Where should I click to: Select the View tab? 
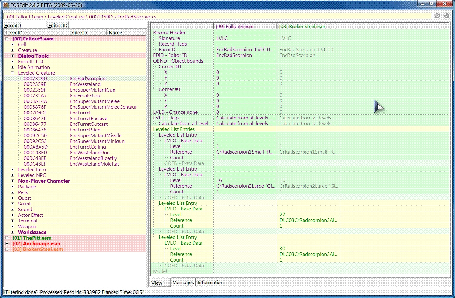point(157,283)
